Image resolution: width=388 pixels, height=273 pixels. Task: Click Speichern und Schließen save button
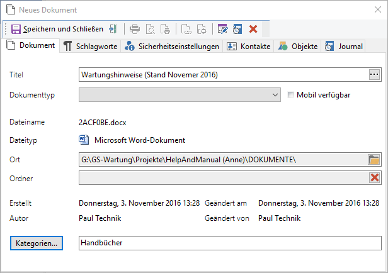coord(57,29)
